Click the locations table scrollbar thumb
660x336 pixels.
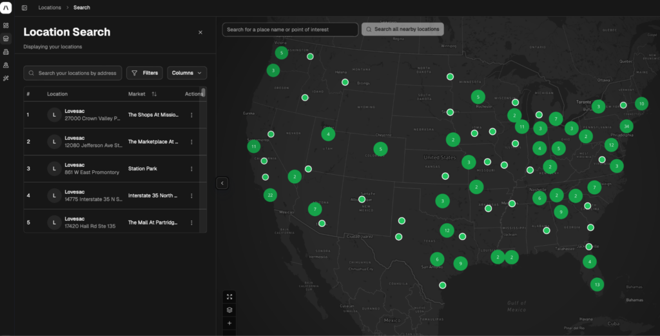click(x=203, y=92)
